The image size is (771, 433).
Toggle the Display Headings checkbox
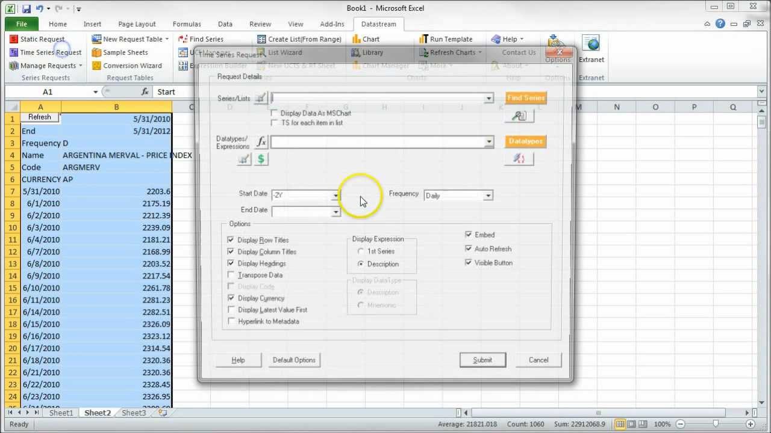[x=231, y=263]
